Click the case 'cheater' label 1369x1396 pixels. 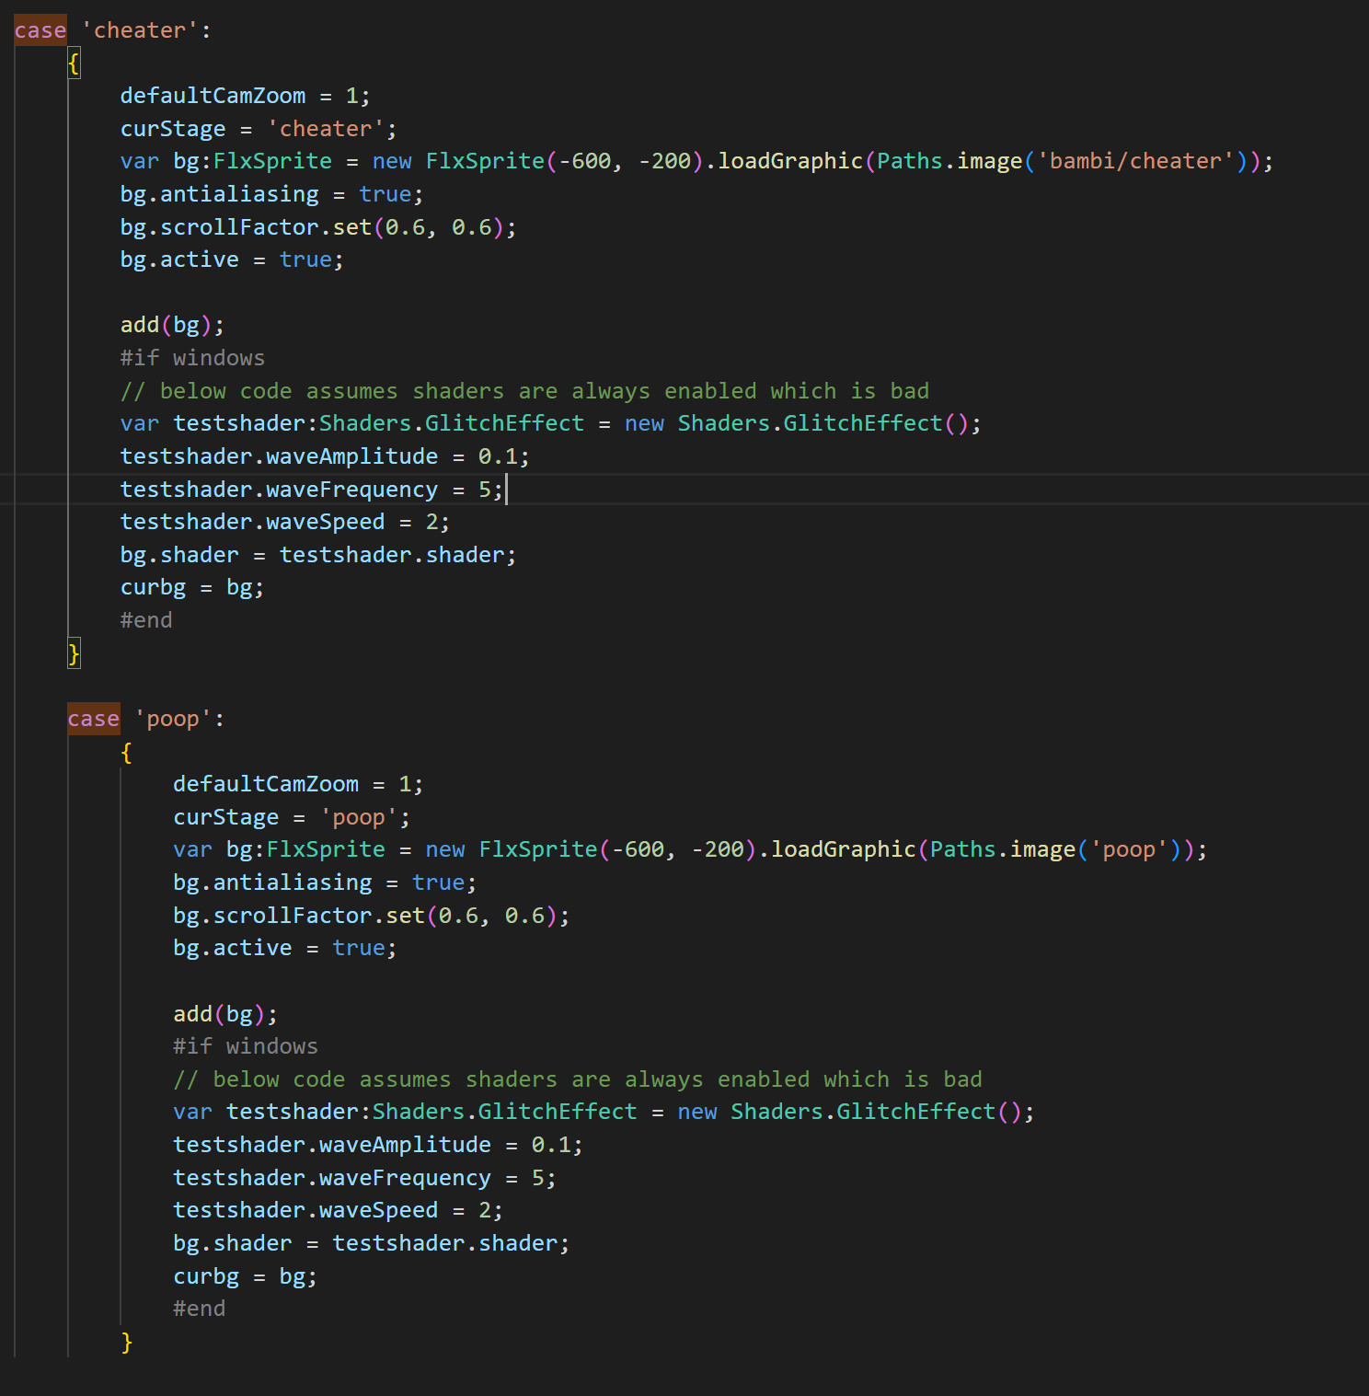(x=110, y=29)
